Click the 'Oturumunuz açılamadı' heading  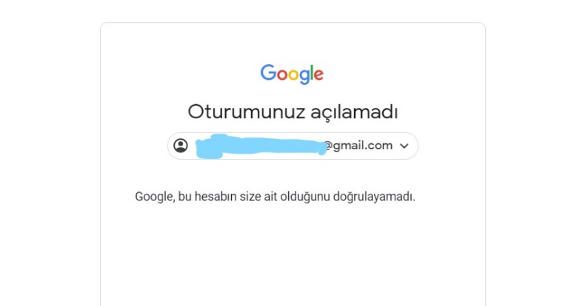tap(293, 112)
